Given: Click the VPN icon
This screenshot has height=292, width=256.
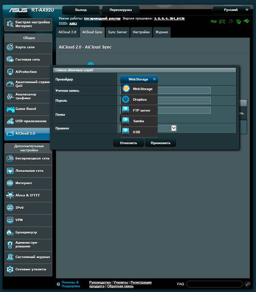Looking at the screenshot, I should pyautogui.click(x=10, y=220).
